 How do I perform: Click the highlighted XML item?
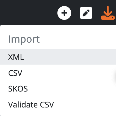click(58, 57)
